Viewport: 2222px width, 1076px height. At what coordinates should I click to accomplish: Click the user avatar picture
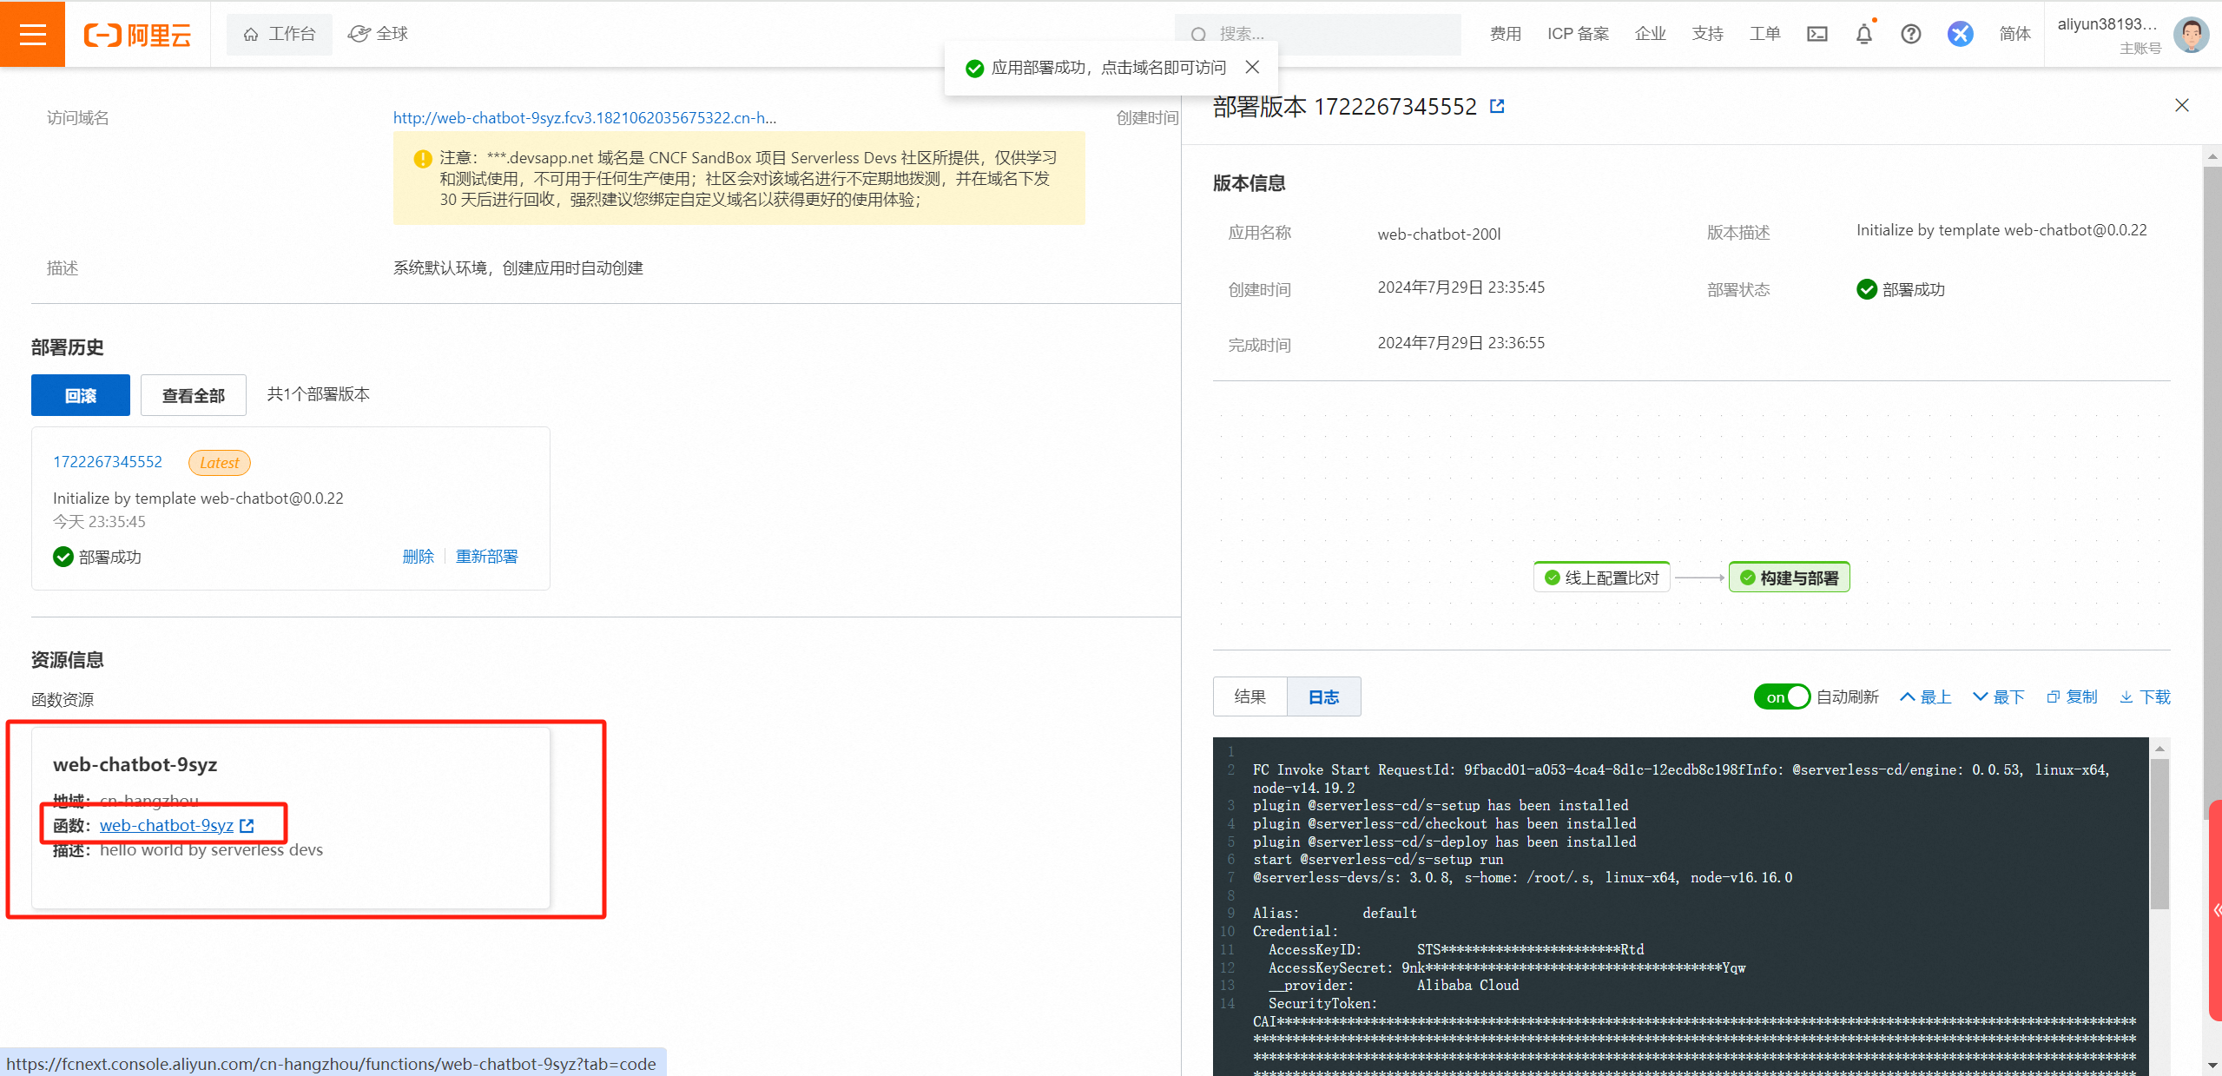pyautogui.click(x=2190, y=34)
